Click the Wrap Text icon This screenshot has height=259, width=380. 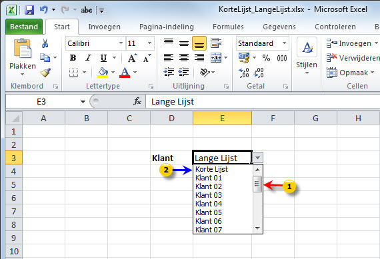[x=216, y=43]
